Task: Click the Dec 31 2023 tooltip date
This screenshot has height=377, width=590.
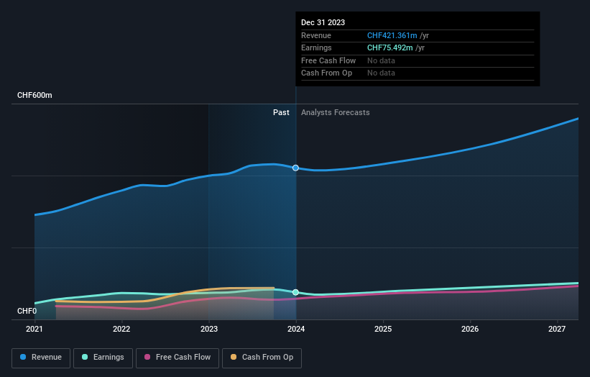Action: click(x=323, y=22)
